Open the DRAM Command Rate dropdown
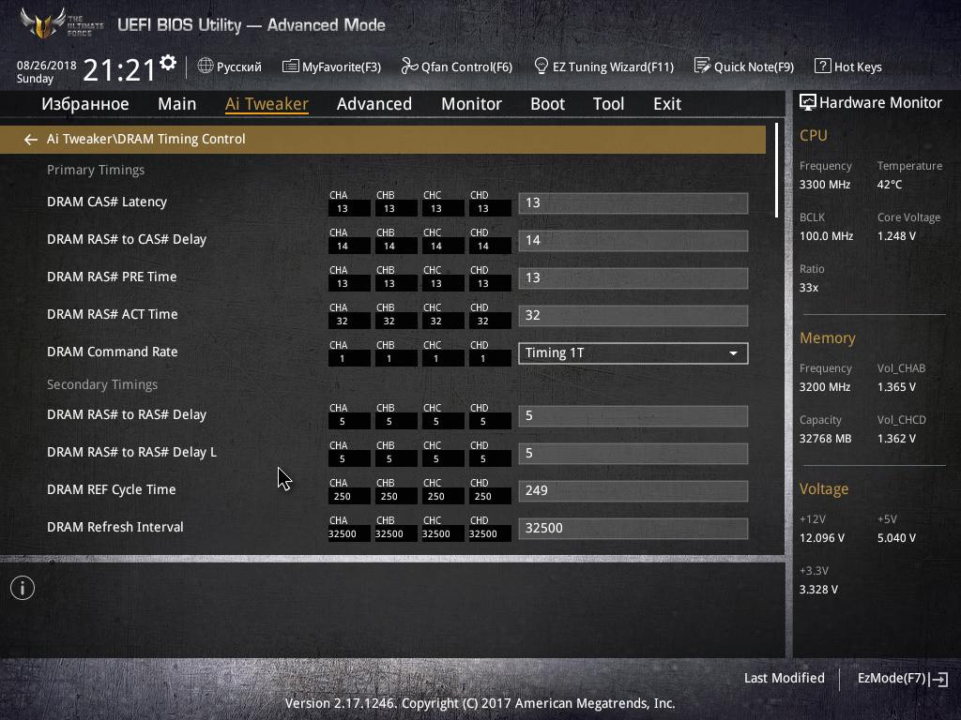 633,353
